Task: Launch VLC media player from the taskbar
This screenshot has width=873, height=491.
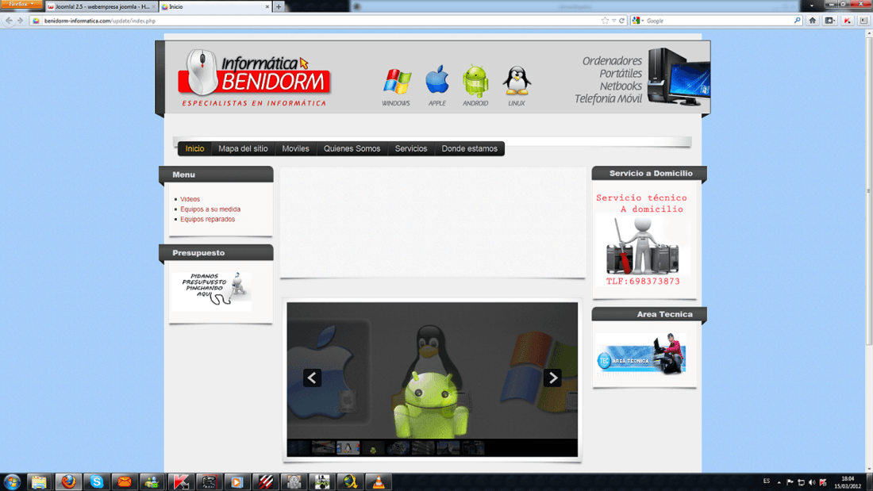Action: [378, 482]
